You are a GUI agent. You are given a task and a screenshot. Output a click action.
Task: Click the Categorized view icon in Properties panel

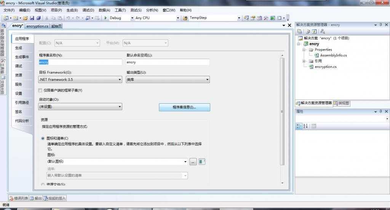coord(299,126)
